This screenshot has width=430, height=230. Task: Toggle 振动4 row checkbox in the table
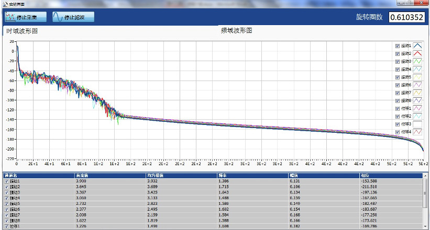click(6, 198)
